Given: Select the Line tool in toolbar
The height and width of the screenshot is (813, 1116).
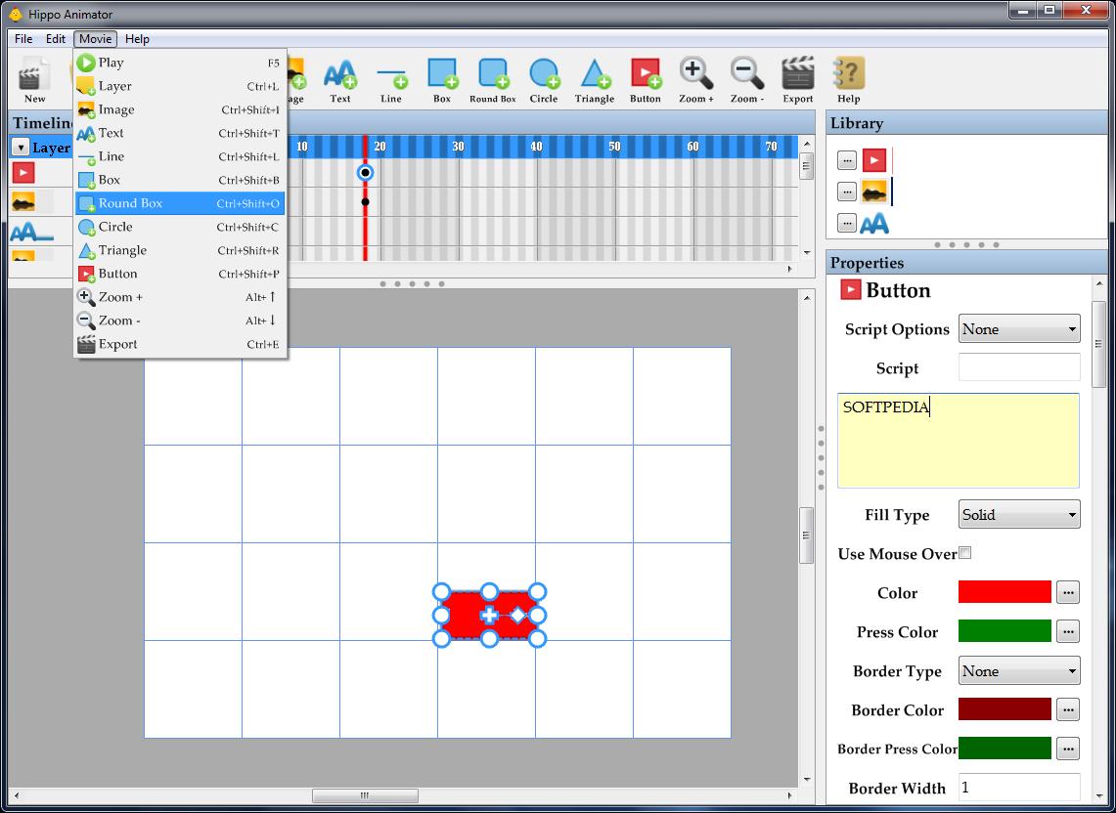Looking at the screenshot, I should tap(390, 78).
